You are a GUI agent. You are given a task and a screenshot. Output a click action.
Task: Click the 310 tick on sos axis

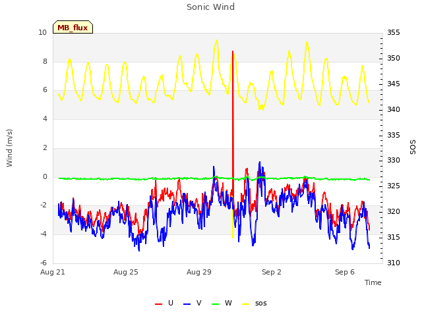pyautogui.click(x=394, y=263)
